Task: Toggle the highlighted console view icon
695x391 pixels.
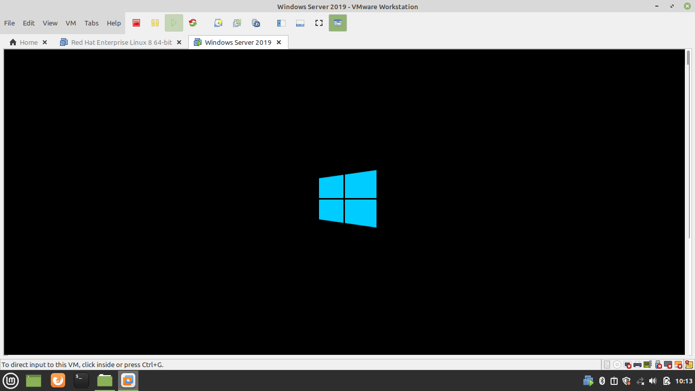Action: pos(338,23)
